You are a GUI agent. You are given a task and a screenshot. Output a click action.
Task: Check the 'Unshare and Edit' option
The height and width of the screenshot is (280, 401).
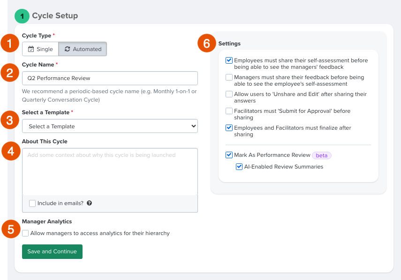pos(228,94)
